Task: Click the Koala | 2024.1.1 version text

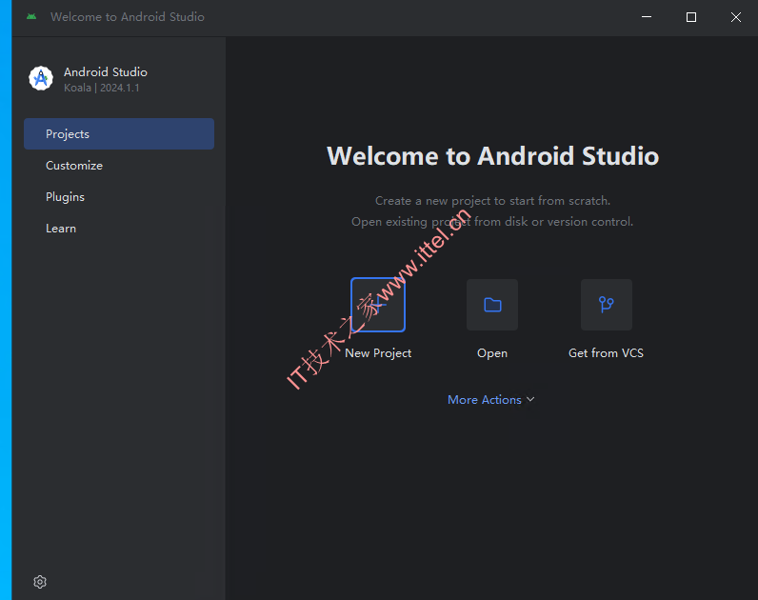Action: tap(102, 88)
